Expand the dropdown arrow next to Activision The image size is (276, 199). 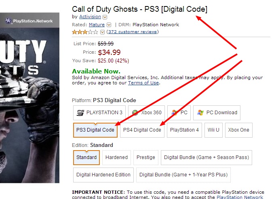point(105,17)
